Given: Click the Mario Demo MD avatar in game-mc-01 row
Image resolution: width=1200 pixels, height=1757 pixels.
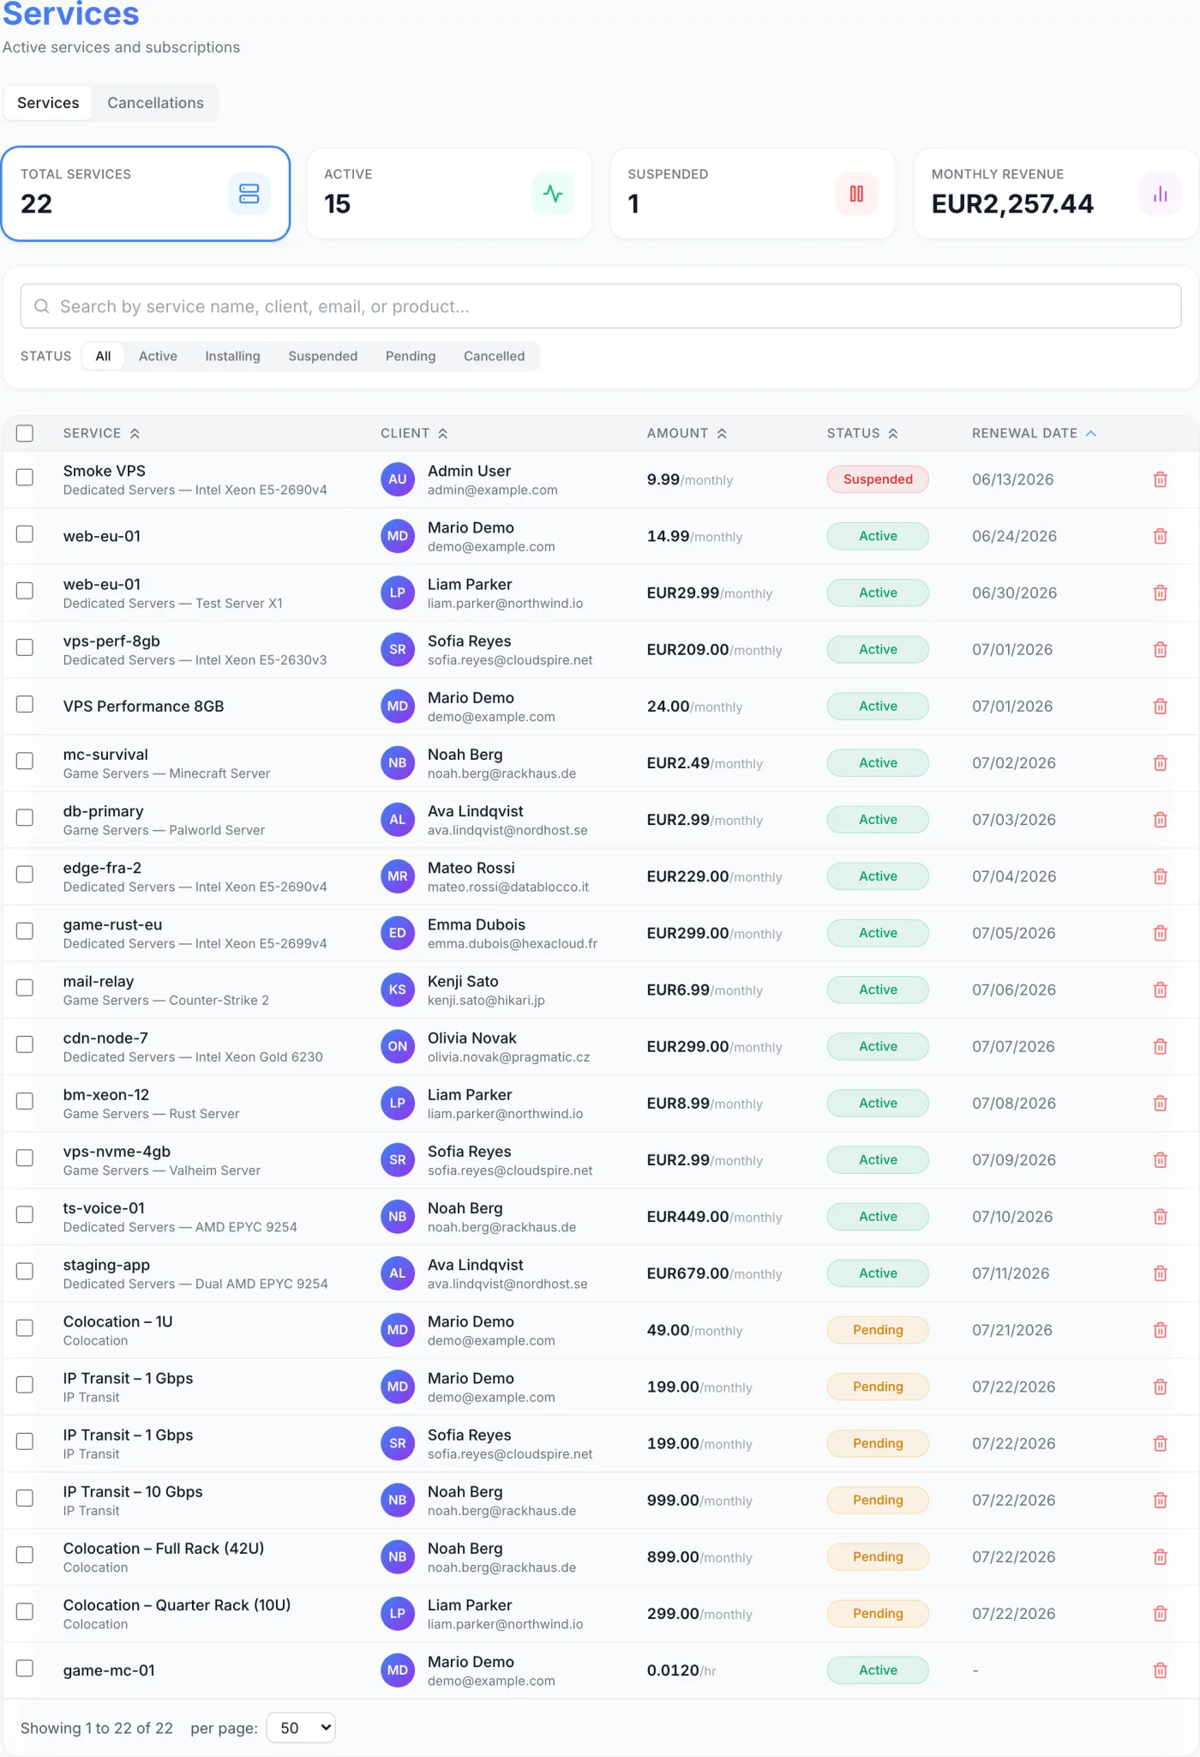Looking at the screenshot, I should [x=398, y=1670].
